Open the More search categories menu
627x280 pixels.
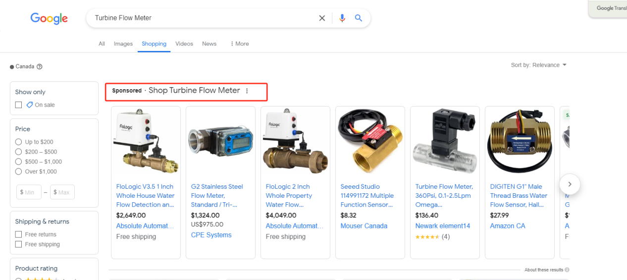[x=239, y=44]
